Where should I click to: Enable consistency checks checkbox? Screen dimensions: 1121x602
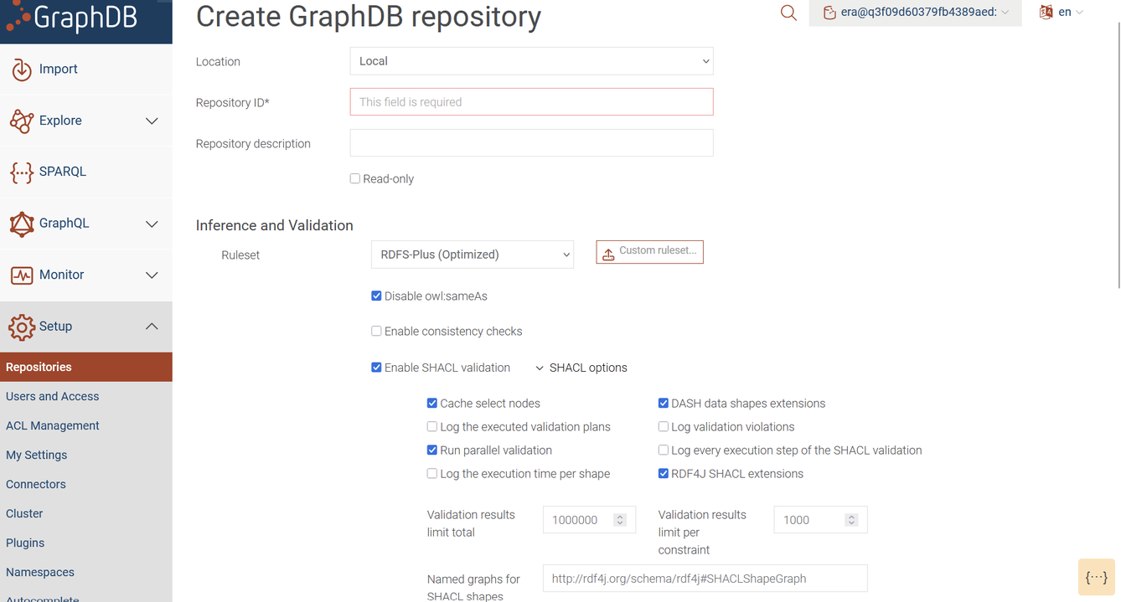point(376,331)
